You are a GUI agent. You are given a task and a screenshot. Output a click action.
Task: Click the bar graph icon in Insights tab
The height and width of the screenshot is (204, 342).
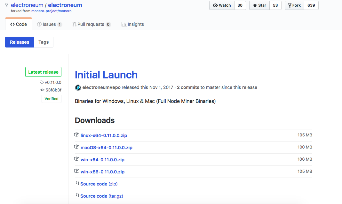(124, 24)
